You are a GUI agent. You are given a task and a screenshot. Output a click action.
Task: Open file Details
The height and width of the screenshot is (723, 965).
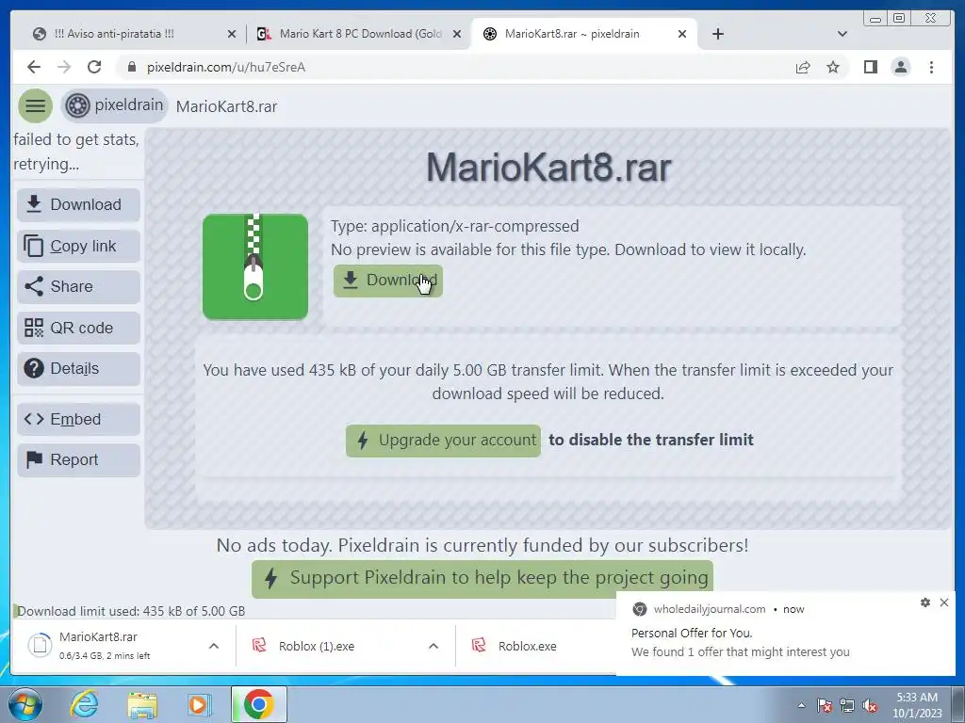(79, 369)
